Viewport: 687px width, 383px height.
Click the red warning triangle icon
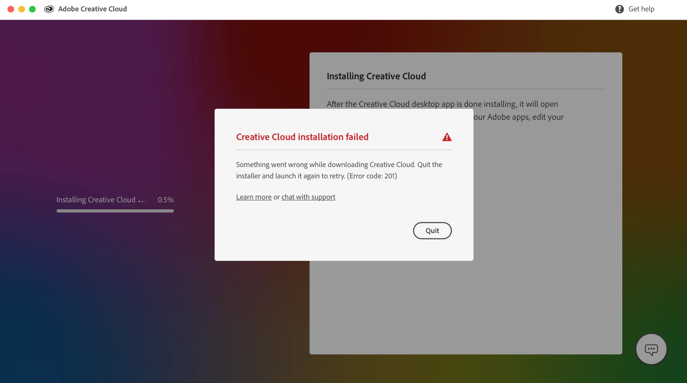click(x=447, y=137)
